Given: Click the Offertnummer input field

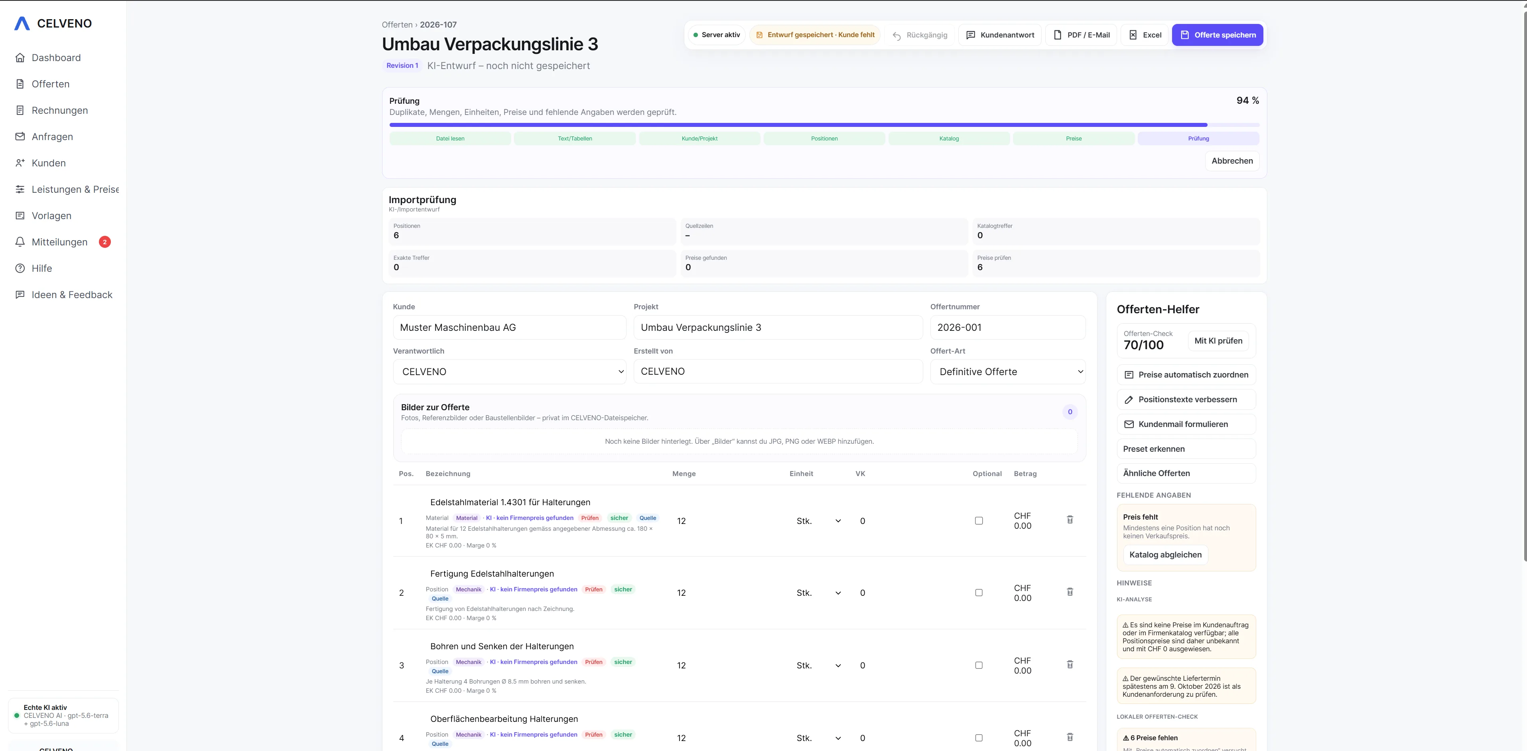Looking at the screenshot, I should click(1008, 328).
